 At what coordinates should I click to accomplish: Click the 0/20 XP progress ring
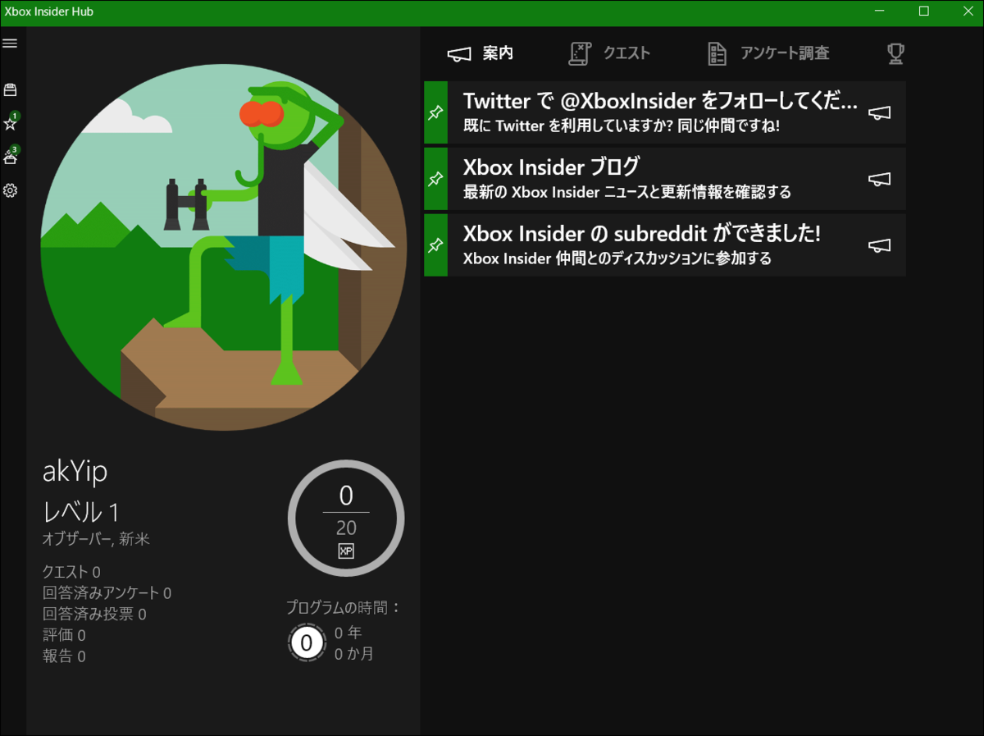[346, 518]
